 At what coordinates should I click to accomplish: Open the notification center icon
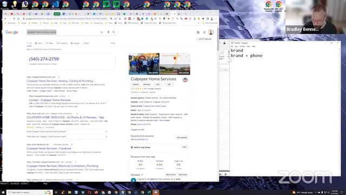click(342, 192)
